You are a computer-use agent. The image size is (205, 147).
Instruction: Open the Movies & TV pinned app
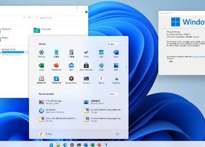click(56, 80)
